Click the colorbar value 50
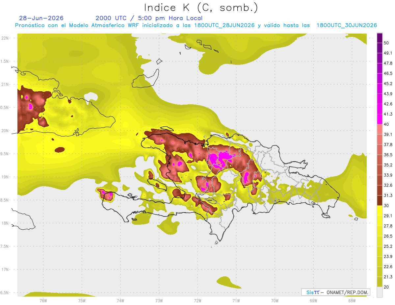 click(386, 43)
